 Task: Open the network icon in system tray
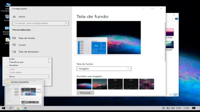tap(168, 108)
